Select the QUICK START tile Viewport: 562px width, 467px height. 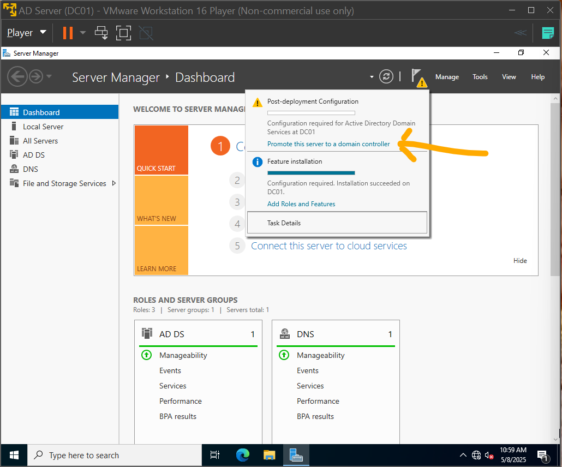(x=162, y=150)
